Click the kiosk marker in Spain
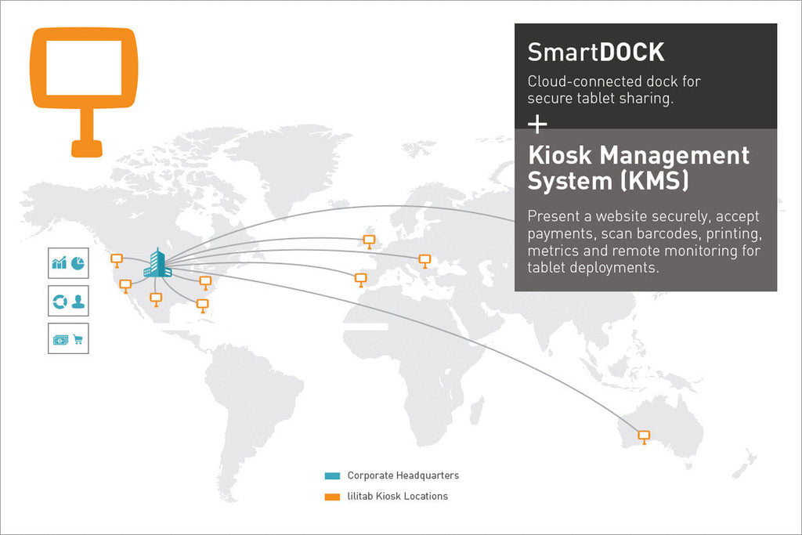 click(x=360, y=280)
